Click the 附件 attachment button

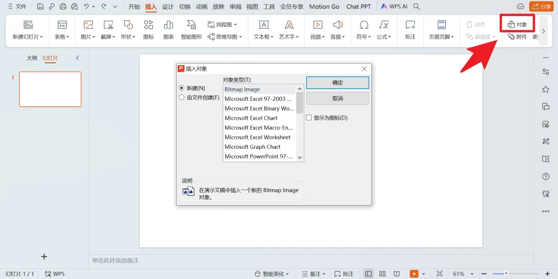coord(517,36)
